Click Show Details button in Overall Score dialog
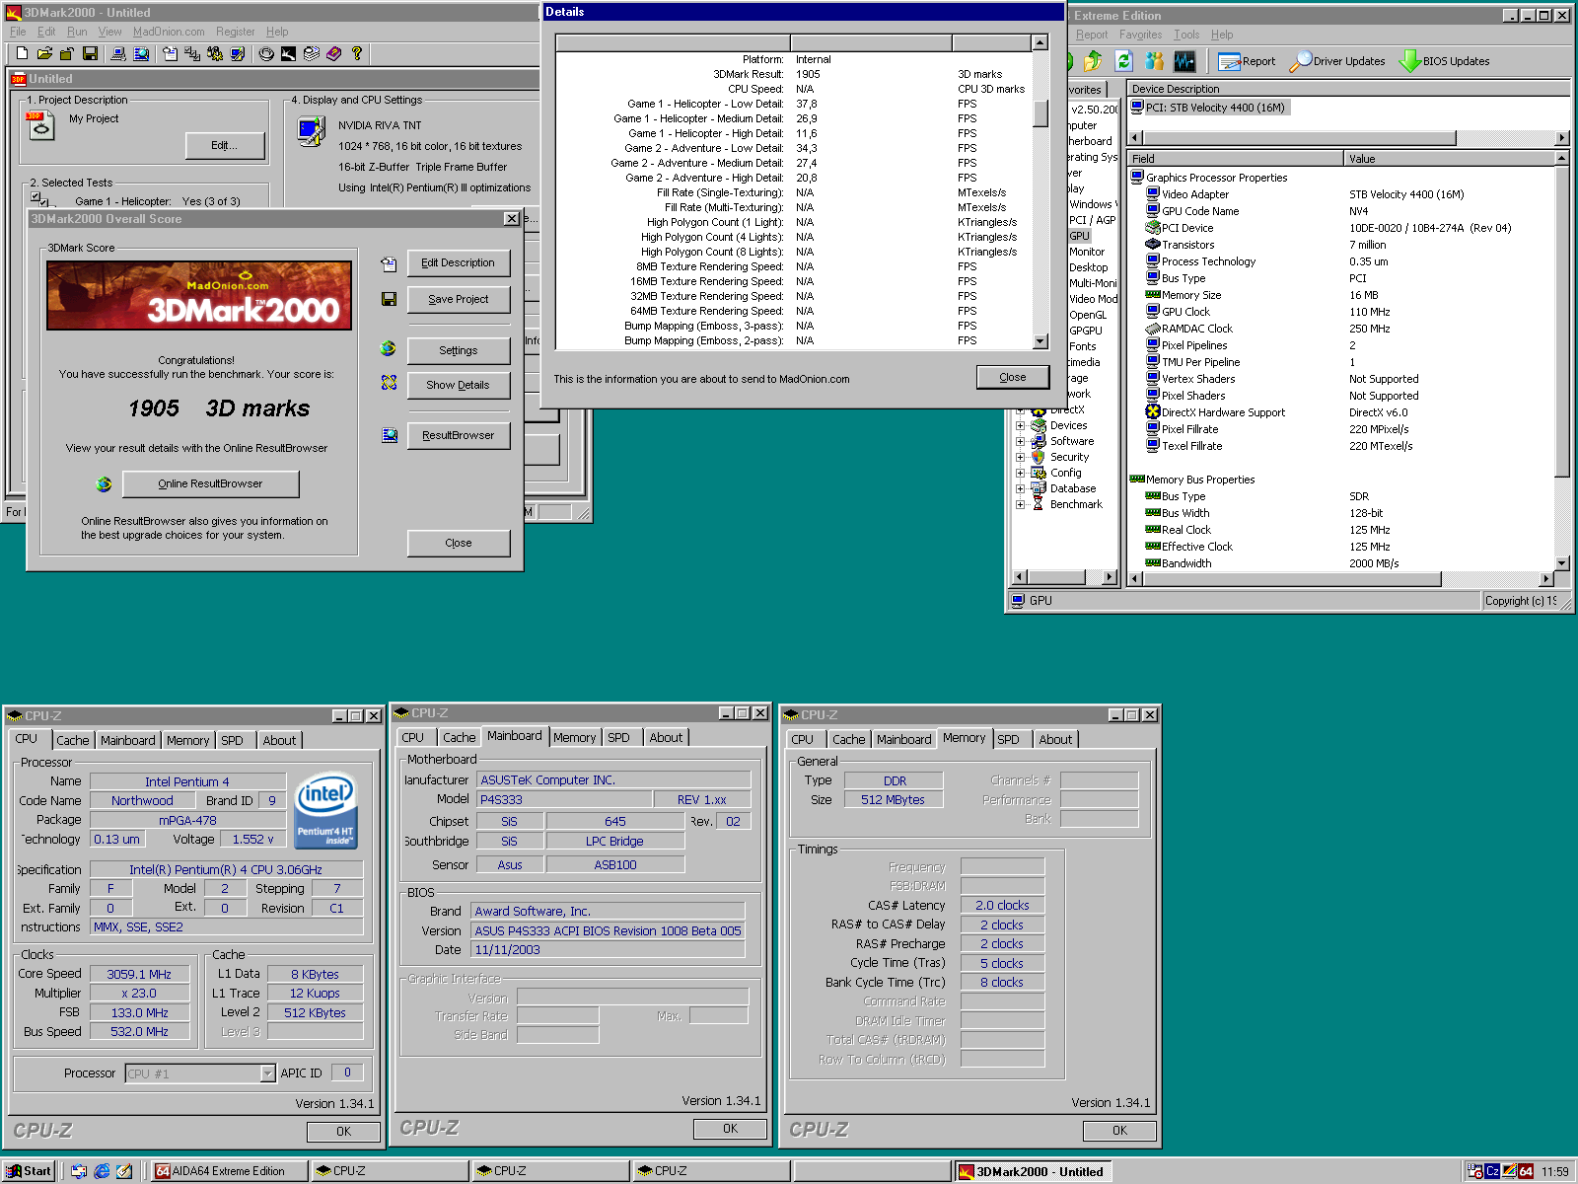Screen dimensions: 1578x1184 pyautogui.click(x=459, y=386)
